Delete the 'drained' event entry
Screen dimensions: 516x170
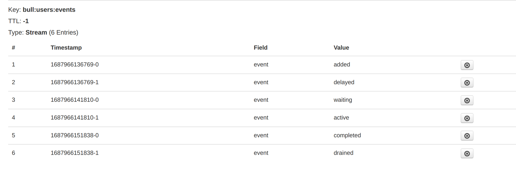click(x=467, y=153)
